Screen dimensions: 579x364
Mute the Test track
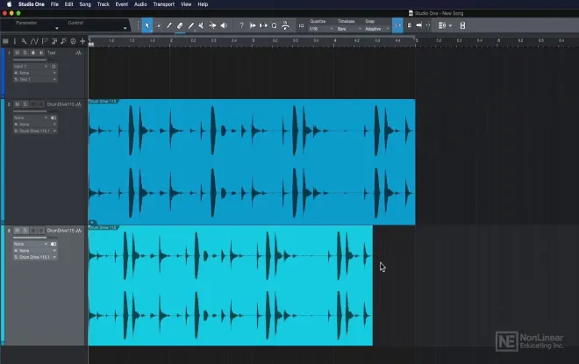click(x=17, y=53)
